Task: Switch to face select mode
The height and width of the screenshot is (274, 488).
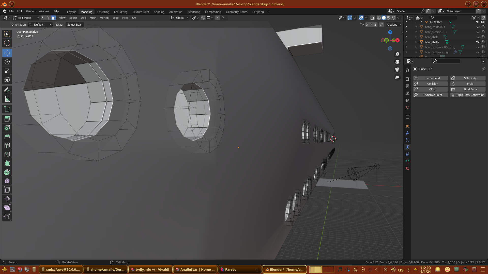Action: (53, 18)
